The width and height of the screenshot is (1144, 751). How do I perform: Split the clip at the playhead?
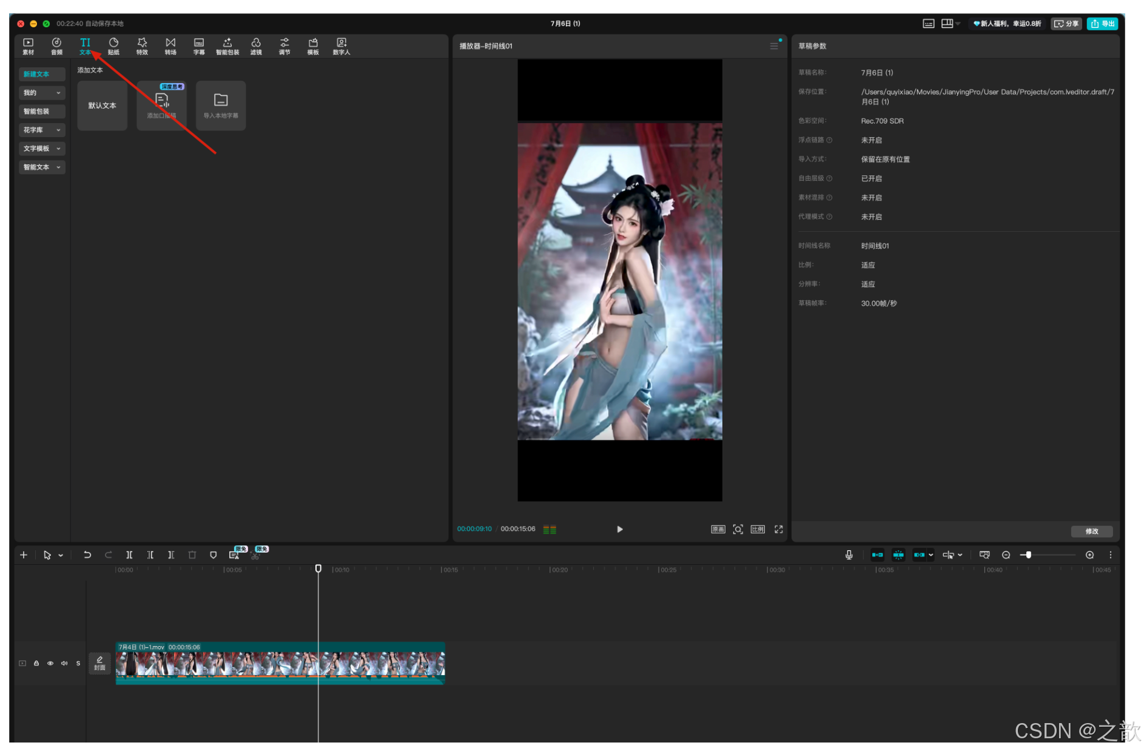pos(129,555)
